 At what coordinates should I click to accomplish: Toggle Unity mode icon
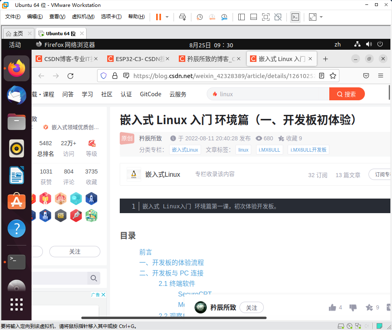click(278, 17)
